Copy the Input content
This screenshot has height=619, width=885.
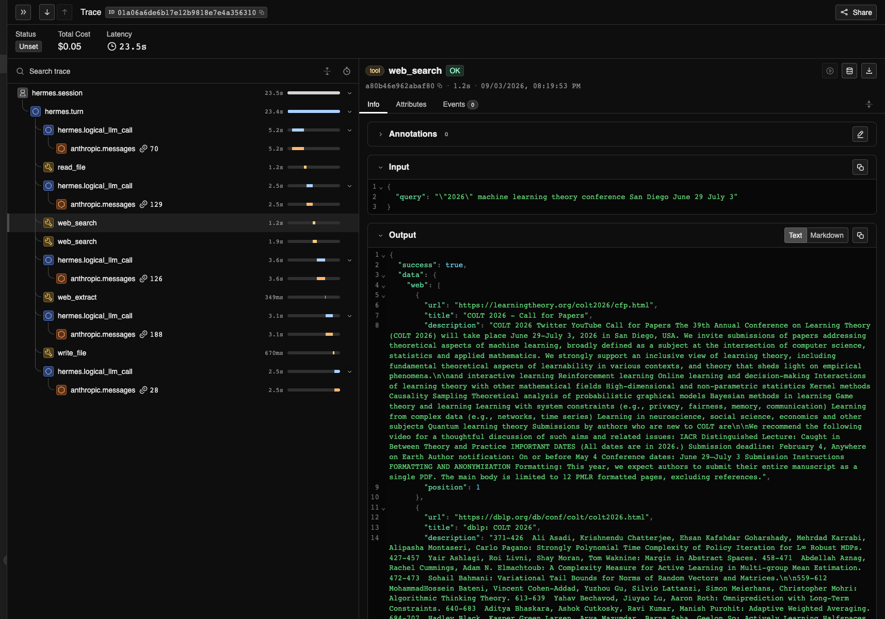[860, 167]
